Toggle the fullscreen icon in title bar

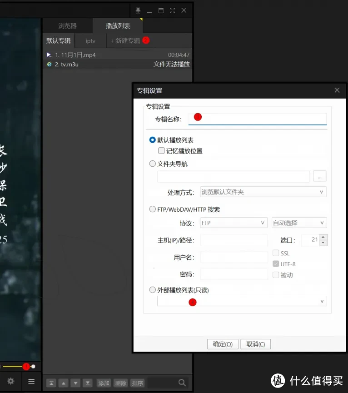(172, 10)
